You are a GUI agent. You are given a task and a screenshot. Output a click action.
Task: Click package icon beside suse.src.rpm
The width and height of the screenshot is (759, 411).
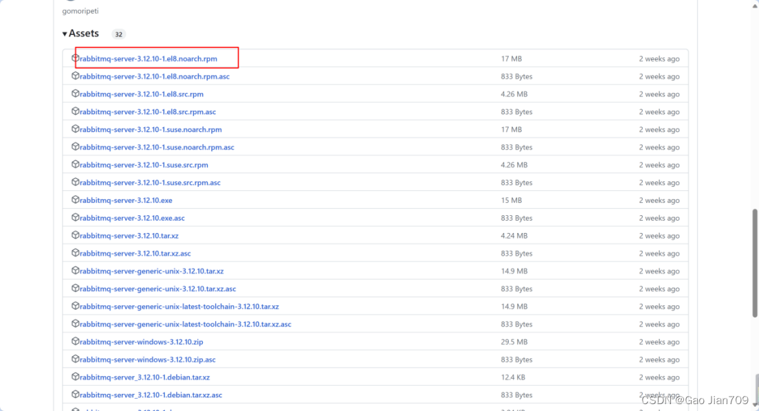tap(75, 164)
